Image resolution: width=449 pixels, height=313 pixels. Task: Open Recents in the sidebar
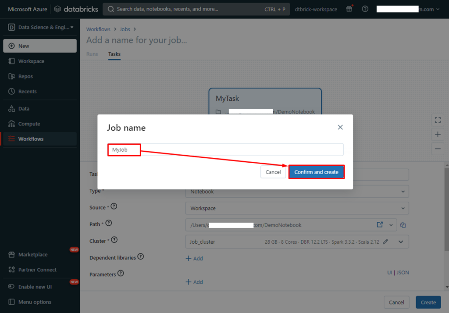tap(40, 91)
